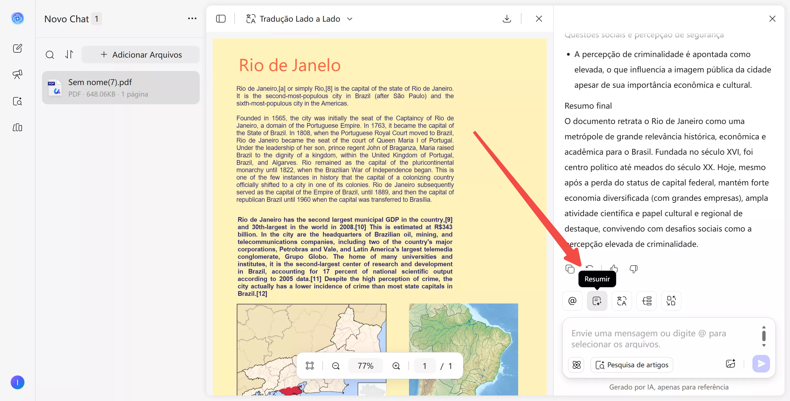Select the telescope discovery tool in sidebar
This screenshot has height=401, width=790.
coord(18,74)
